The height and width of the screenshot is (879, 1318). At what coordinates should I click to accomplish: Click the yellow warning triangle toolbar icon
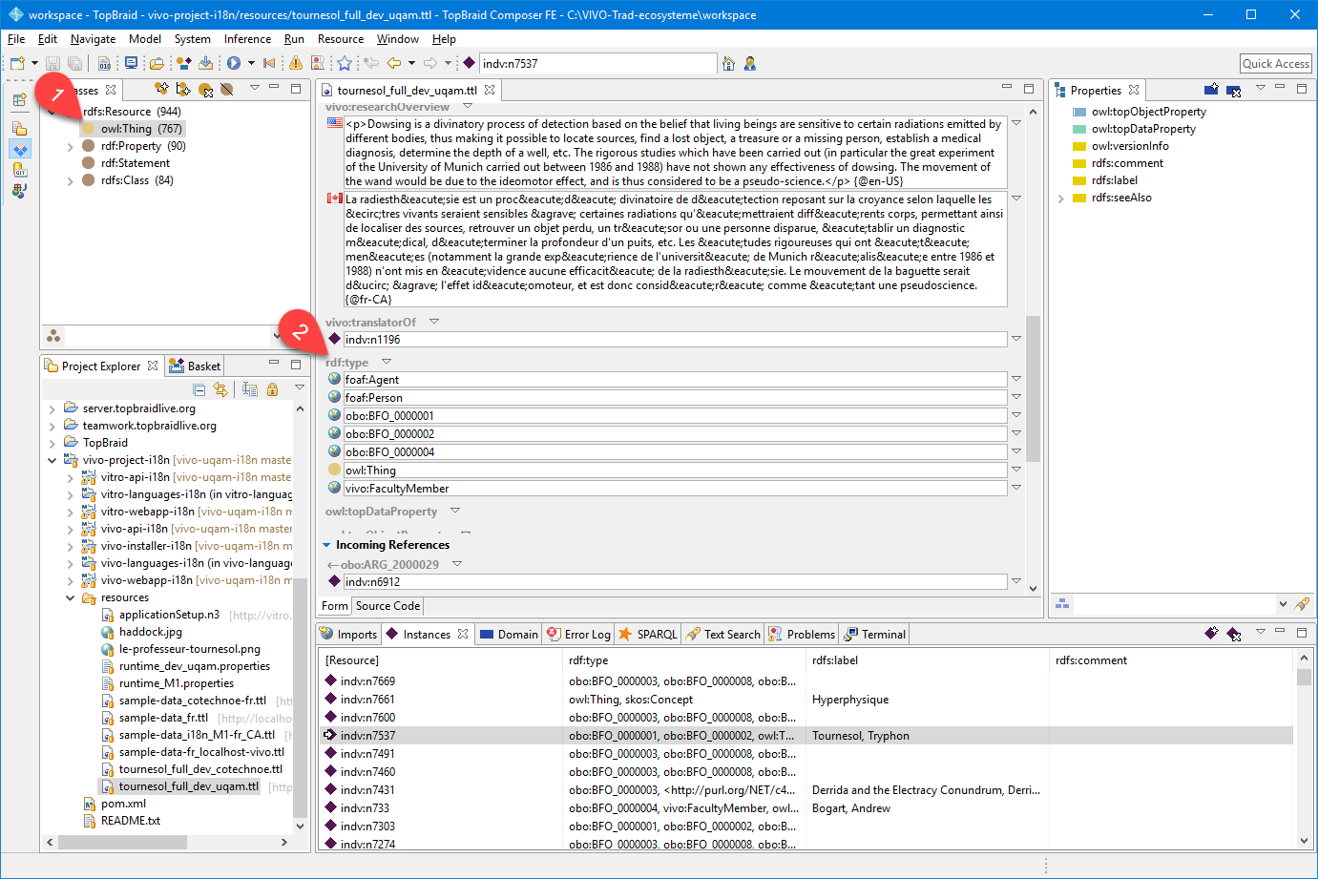click(296, 63)
